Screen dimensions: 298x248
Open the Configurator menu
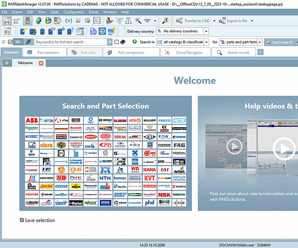pyautogui.click(x=74, y=12)
